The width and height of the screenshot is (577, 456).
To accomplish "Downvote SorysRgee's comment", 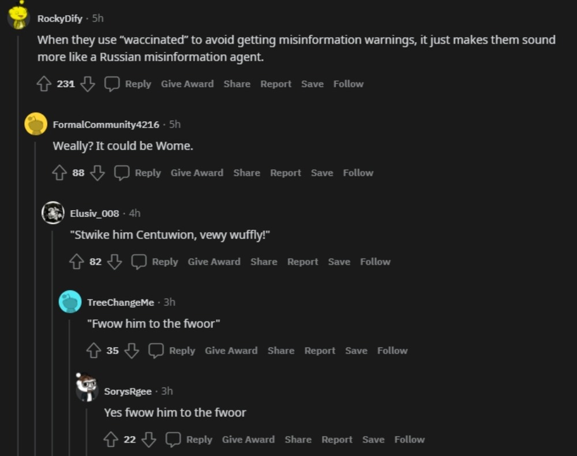I will tap(149, 440).
